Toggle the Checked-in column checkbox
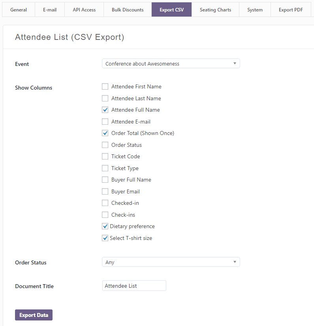 (x=105, y=203)
